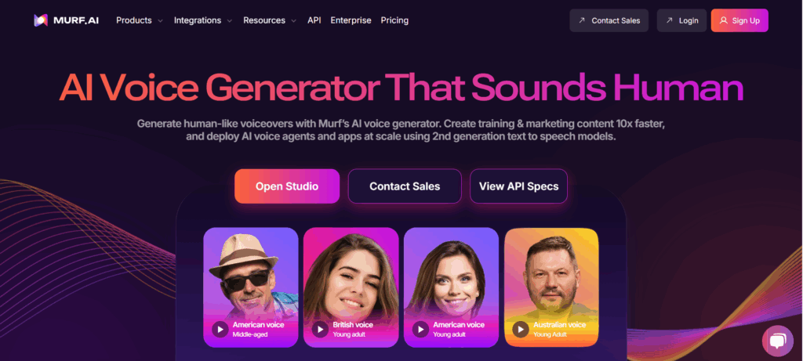The image size is (803, 361).
Task: Open the Resources dropdown menu
Action: [270, 20]
